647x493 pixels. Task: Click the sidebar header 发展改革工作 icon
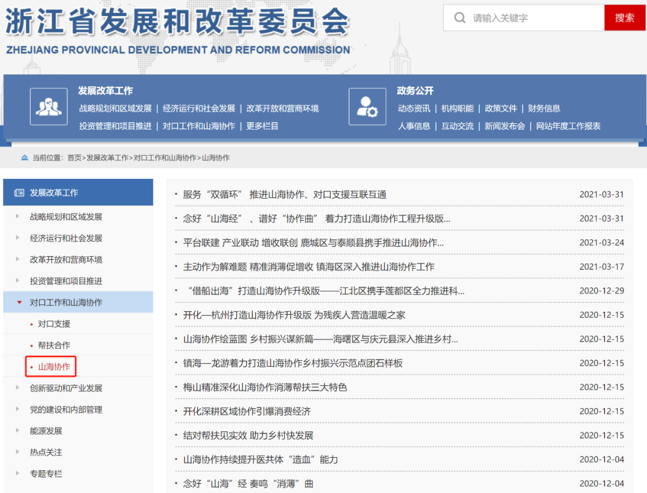tap(19, 193)
